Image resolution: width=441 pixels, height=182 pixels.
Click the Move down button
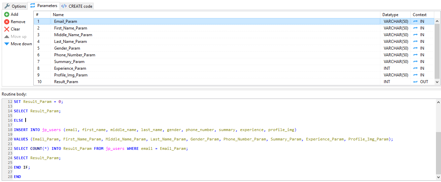(18, 44)
